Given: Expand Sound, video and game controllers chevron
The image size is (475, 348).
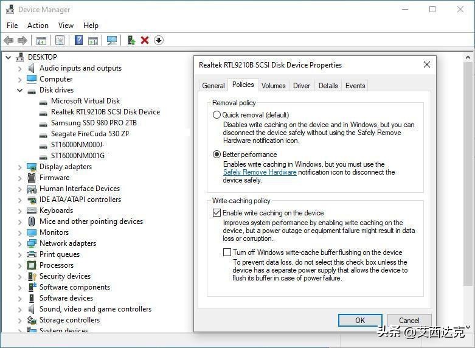Looking at the screenshot, I should coord(19,309).
